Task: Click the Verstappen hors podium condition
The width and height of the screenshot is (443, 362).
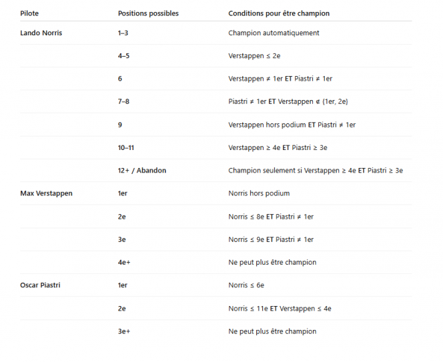Action: coord(292,125)
